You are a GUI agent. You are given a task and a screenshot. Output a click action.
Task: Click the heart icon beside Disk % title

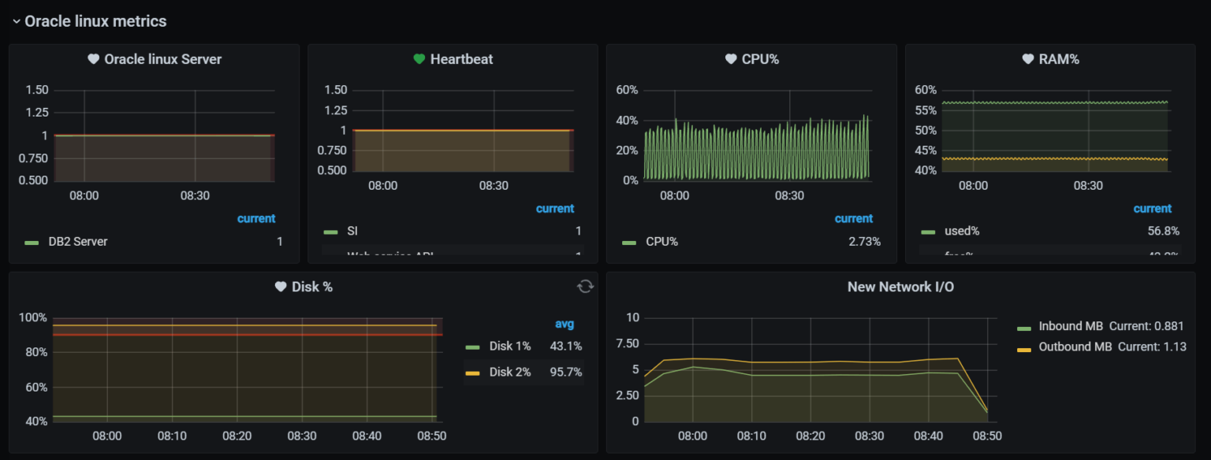coord(281,286)
